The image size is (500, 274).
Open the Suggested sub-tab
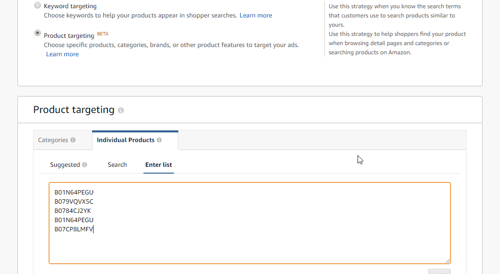[x=65, y=165]
